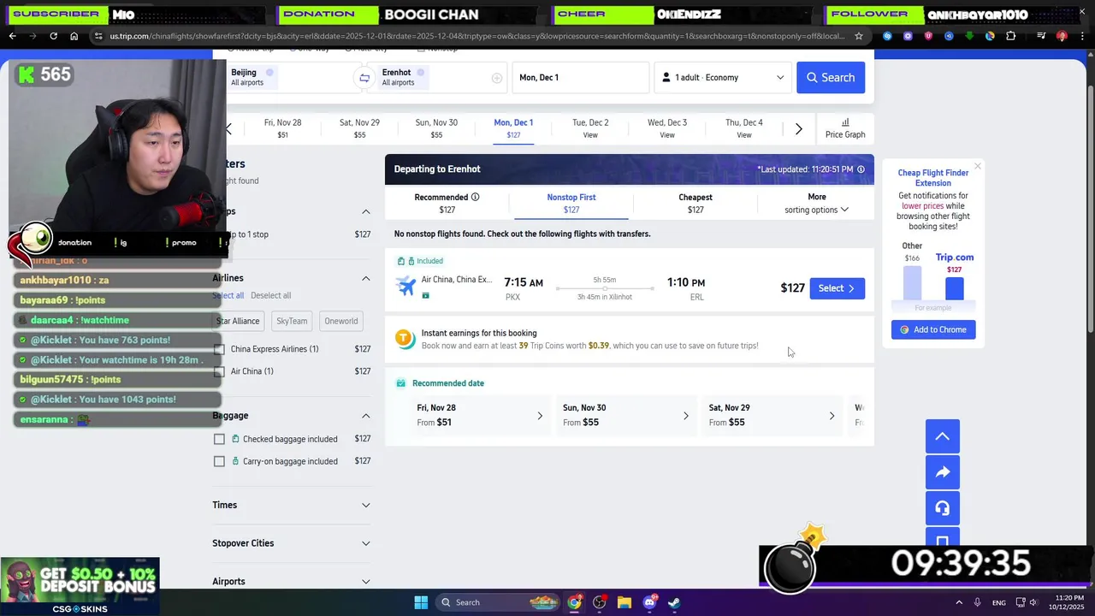Click the microphone icon in system tray

point(977,602)
